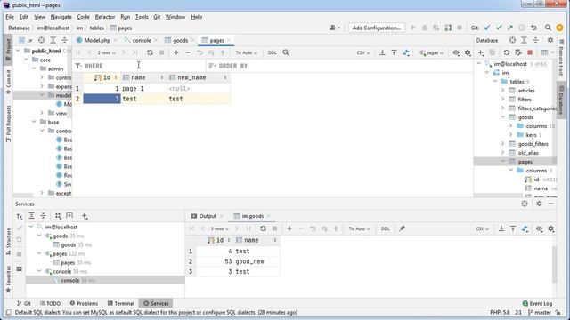Open the Commit tool window sidebar tab
This screenshot has width=570, height=320.
tap(8, 82)
